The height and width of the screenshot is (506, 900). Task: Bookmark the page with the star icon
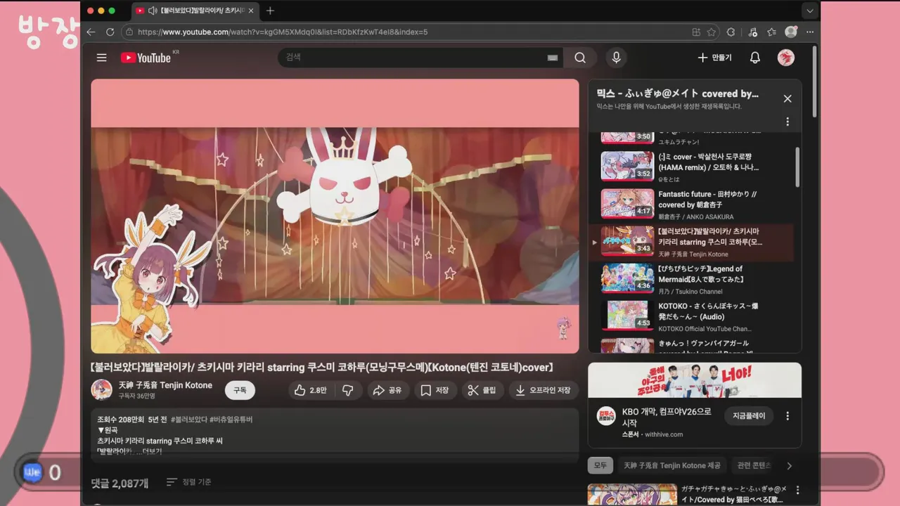(711, 32)
